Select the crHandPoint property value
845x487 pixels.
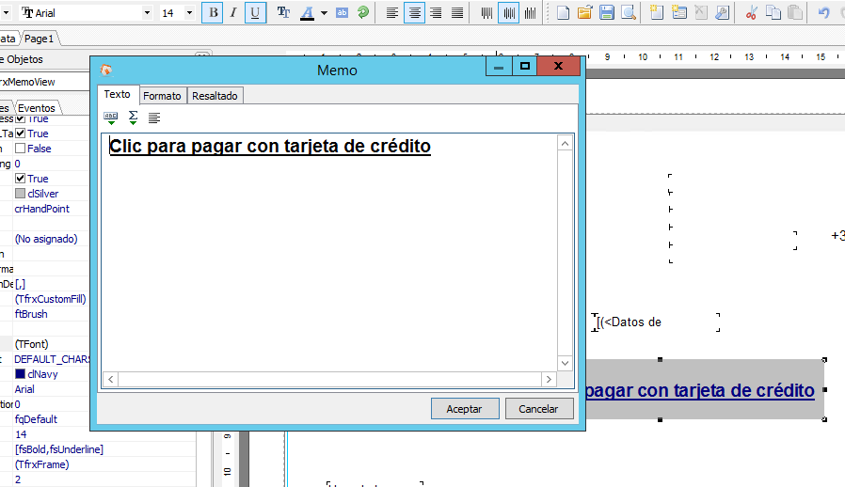pos(42,209)
